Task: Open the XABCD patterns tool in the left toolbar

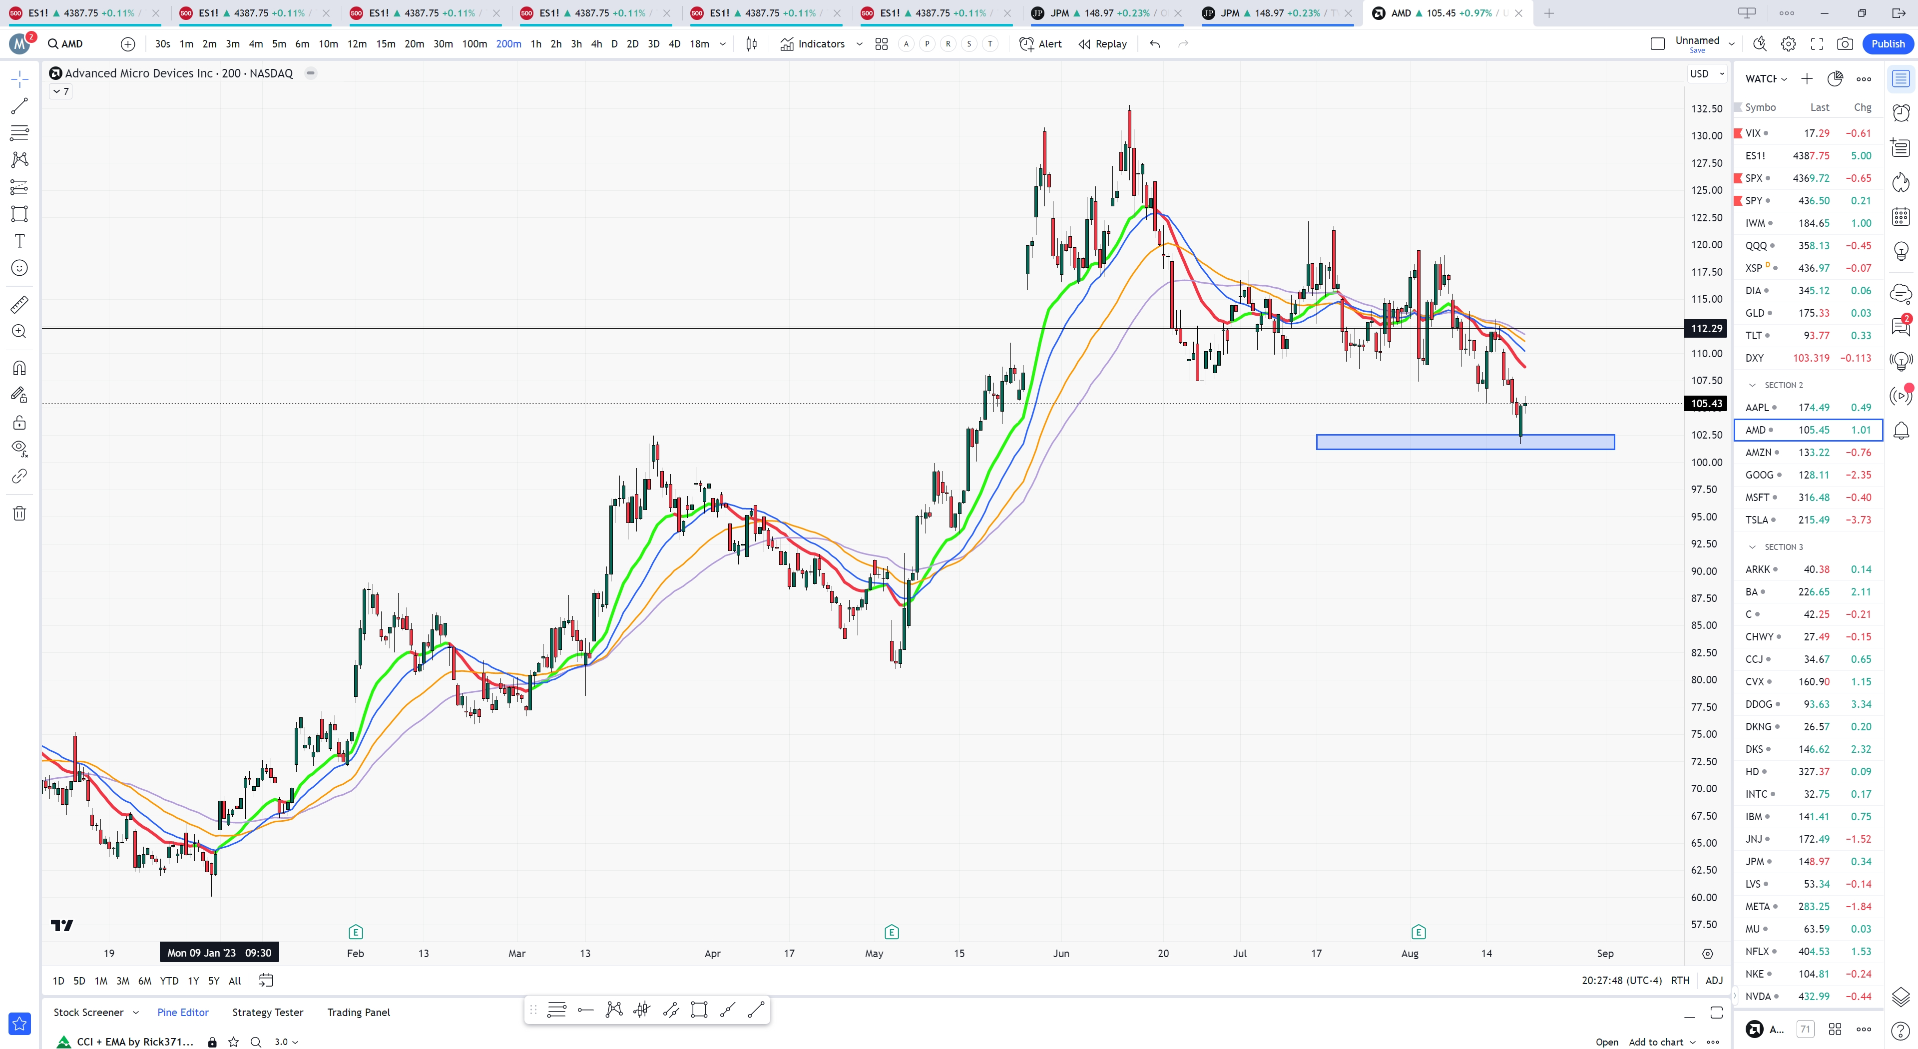Action: (19, 159)
